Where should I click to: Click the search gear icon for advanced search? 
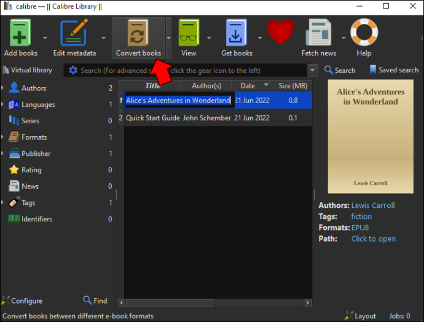tap(73, 71)
